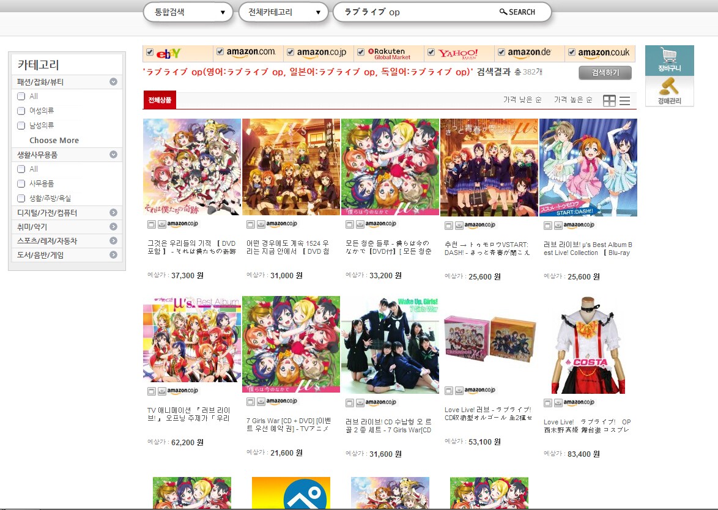Open the orgel music box thumbnail
The width and height of the screenshot is (718, 510).
pos(489,339)
